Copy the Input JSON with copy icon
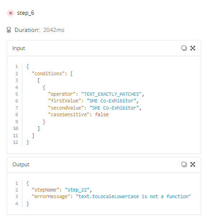 (x=184, y=48)
